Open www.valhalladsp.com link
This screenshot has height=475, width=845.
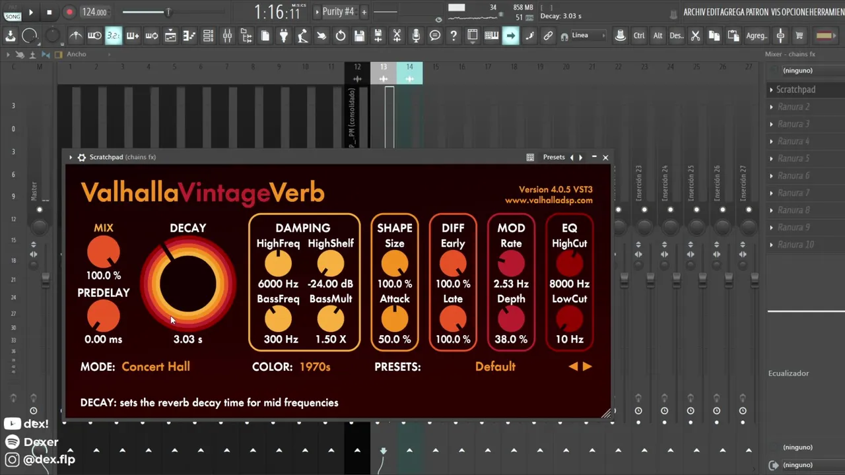tap(549, 200)
